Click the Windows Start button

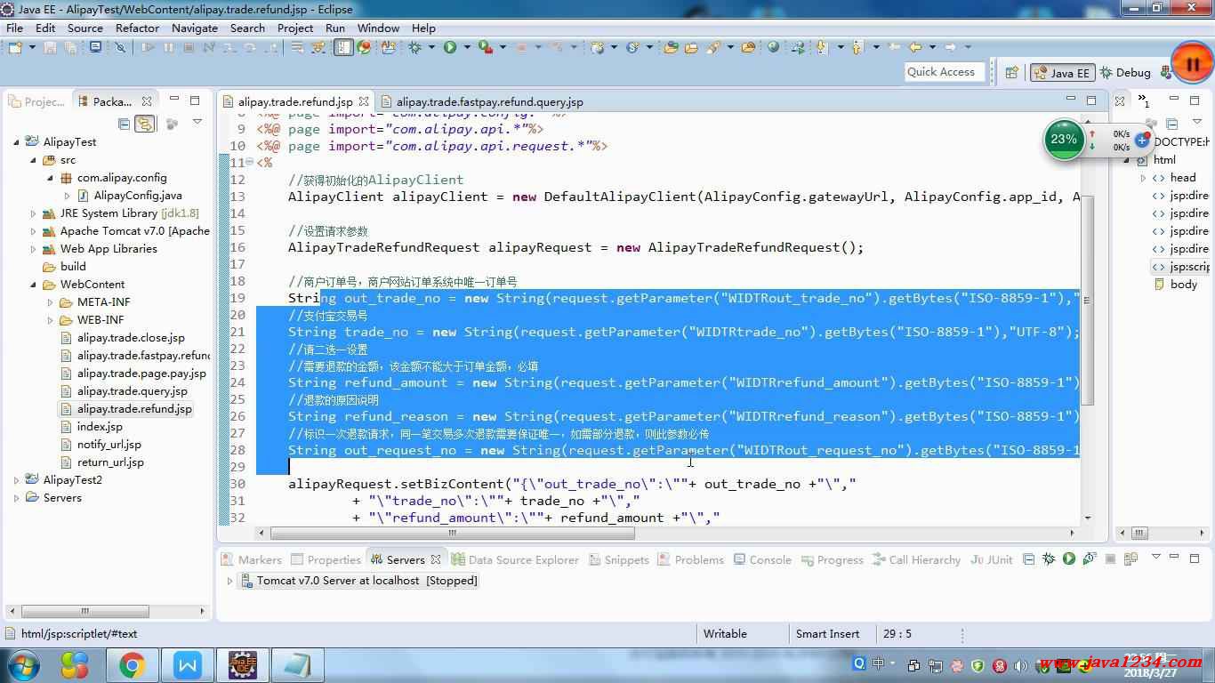click(x=24, y=664)
